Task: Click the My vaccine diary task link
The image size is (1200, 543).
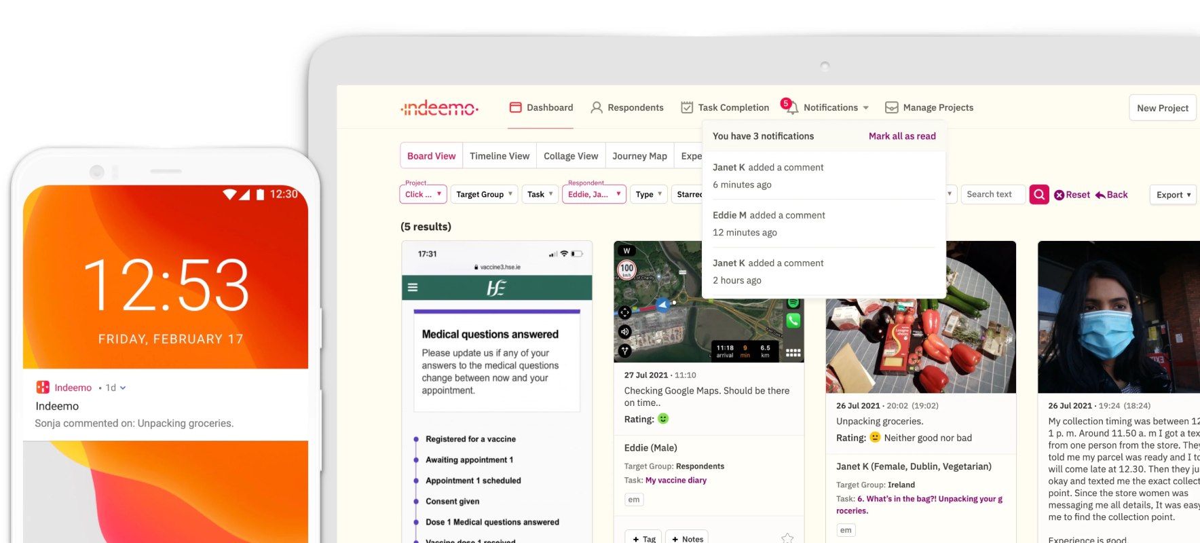Action: 676,480
